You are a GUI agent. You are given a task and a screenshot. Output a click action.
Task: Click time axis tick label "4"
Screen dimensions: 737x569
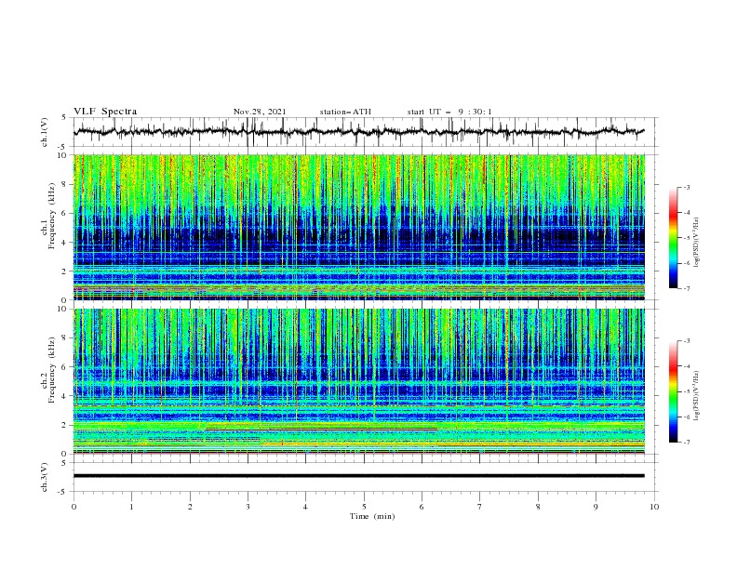305,507
